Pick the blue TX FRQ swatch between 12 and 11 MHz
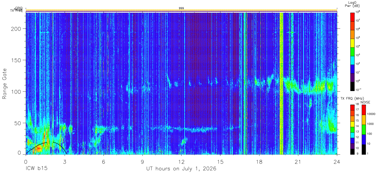The height and width of the screenshot is (175, 379). [352, 140]
